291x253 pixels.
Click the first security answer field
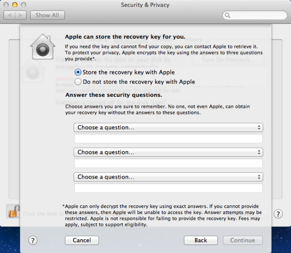tap(169, 139)
